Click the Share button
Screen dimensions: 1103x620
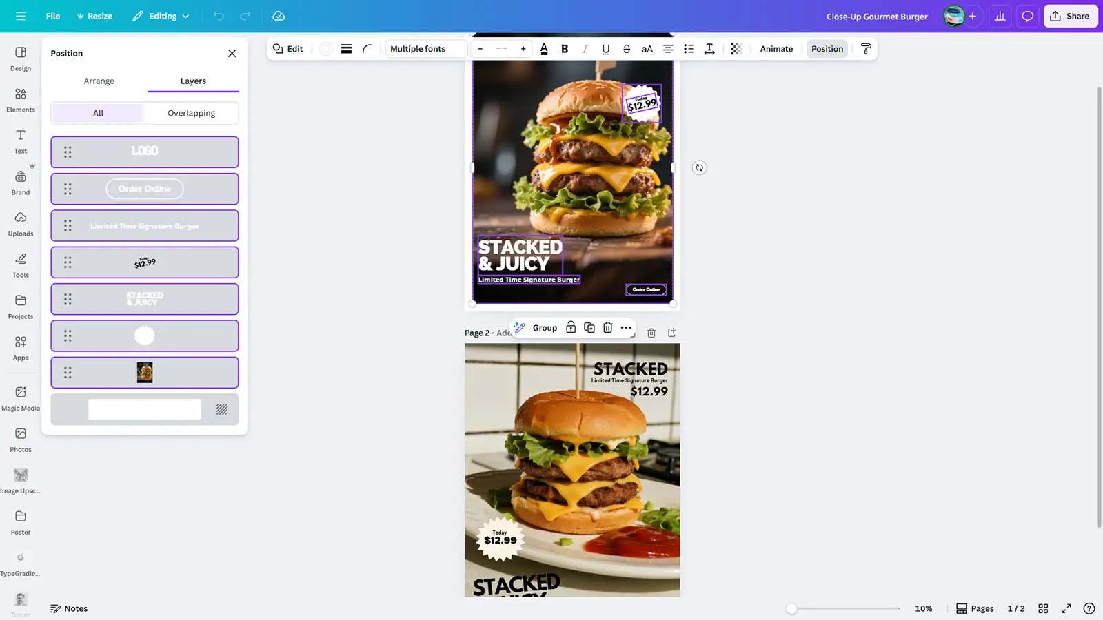(x=1070, y=17)
